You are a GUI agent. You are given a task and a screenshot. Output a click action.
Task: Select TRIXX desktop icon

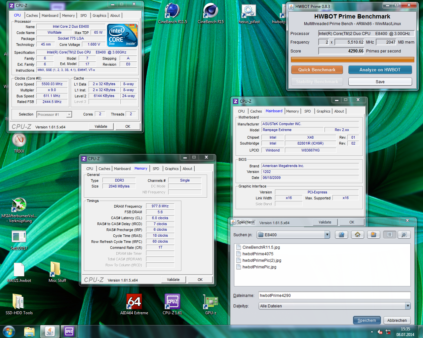tap(19, 143)
